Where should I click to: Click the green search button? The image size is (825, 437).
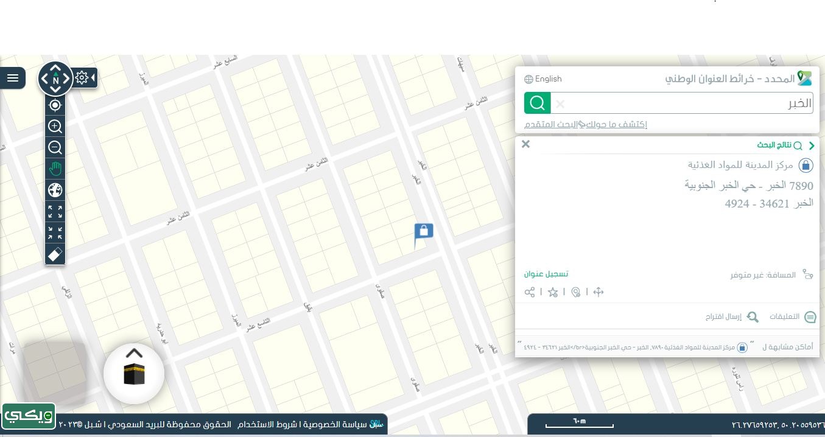[538, 103]
